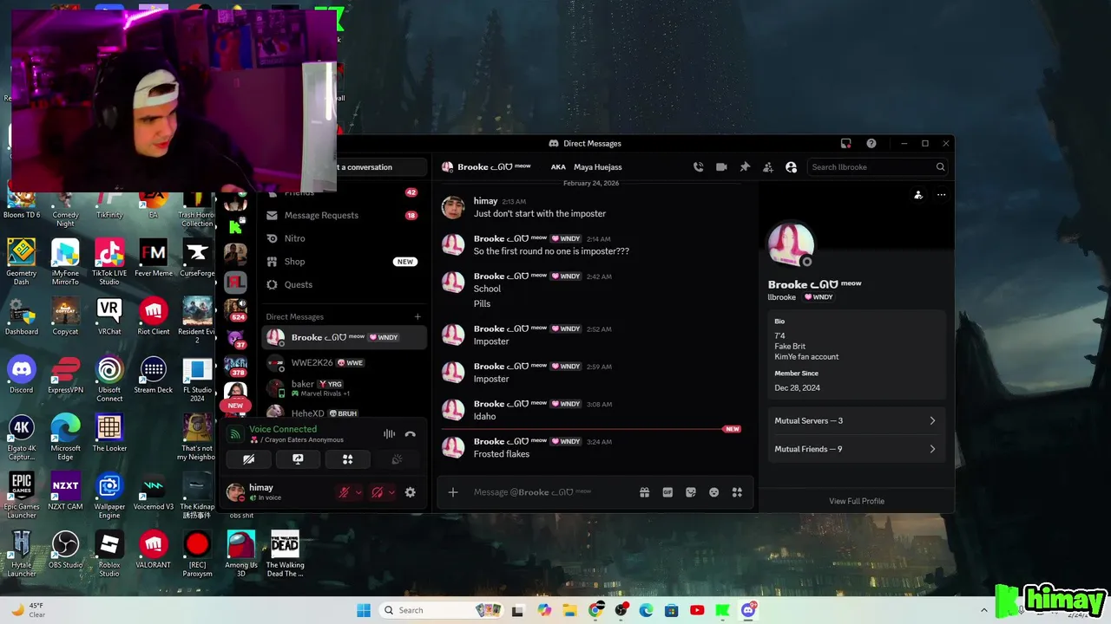Open microphone input options arrow

pos(358,492)
